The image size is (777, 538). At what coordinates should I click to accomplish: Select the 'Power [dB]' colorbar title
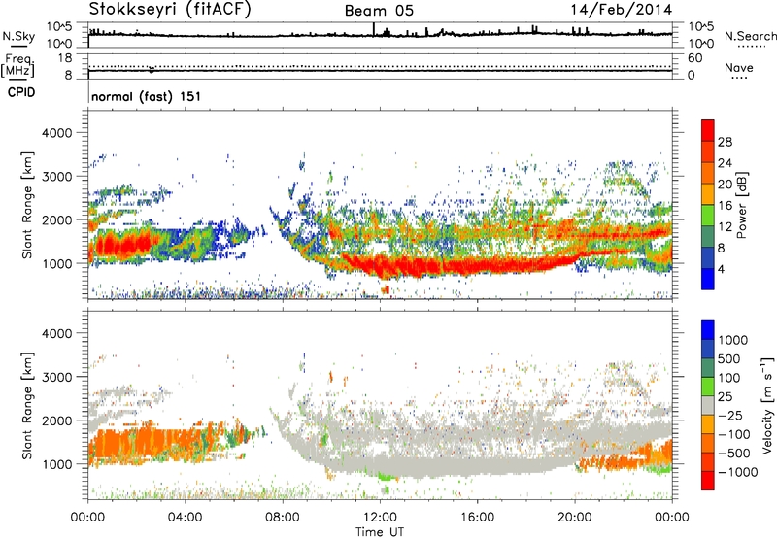pos(741,205)
